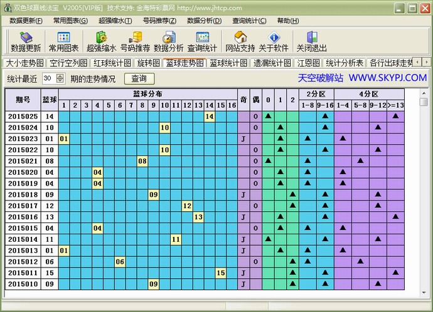The width and height of the screenshot is (433, 312).
Task: Open the 号码推荐 toolbar icon
Action: pos(135,41)
